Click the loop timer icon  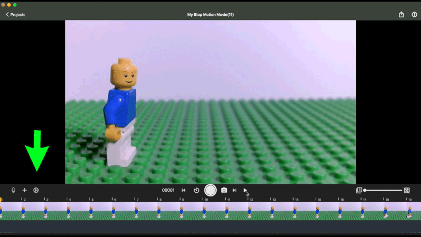(x=196, y=190)
